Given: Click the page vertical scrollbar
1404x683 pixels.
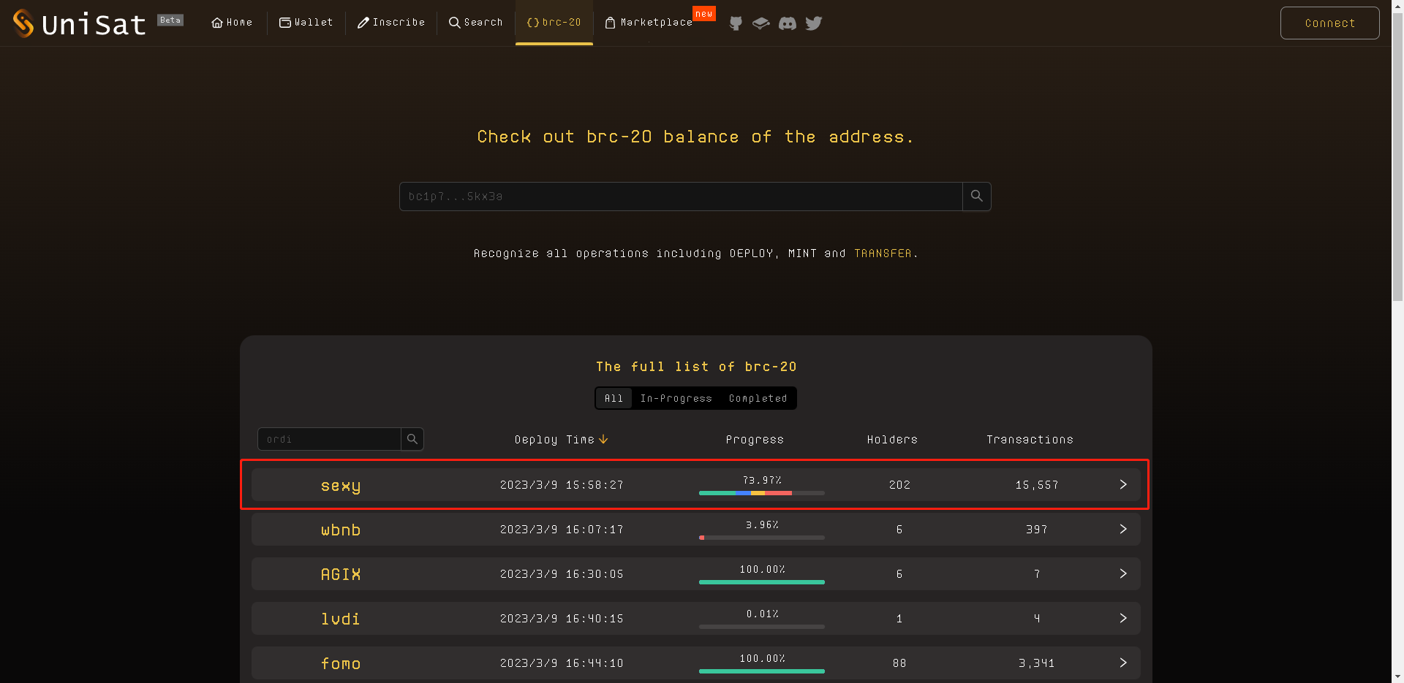Looking at the screenshot, I should pyautogui.click(x=1397, y=157).
